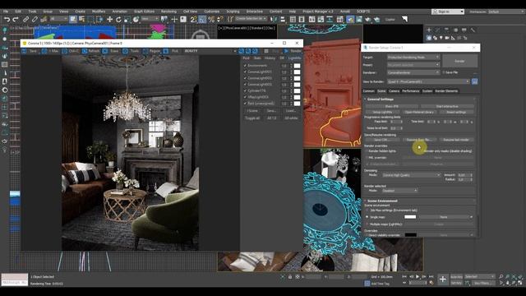This screenshot has width=526, height=296.
Task: Enable the Mtl. override checkbox
Action: [367, 158]
